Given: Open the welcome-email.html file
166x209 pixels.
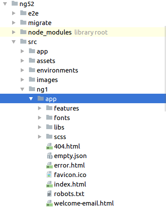Looking at the screenshot, I should (84, 203).
